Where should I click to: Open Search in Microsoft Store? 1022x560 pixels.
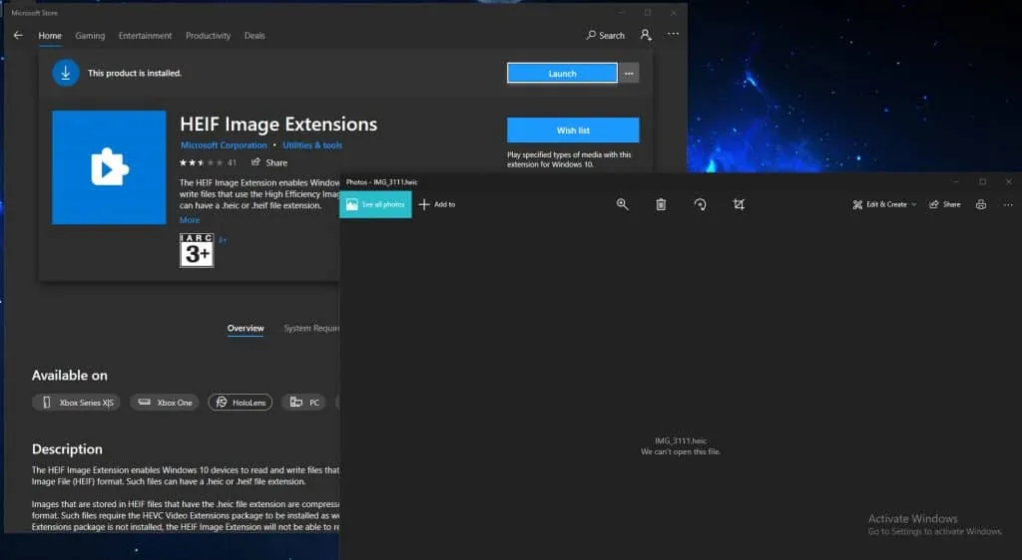click(605, 35)
